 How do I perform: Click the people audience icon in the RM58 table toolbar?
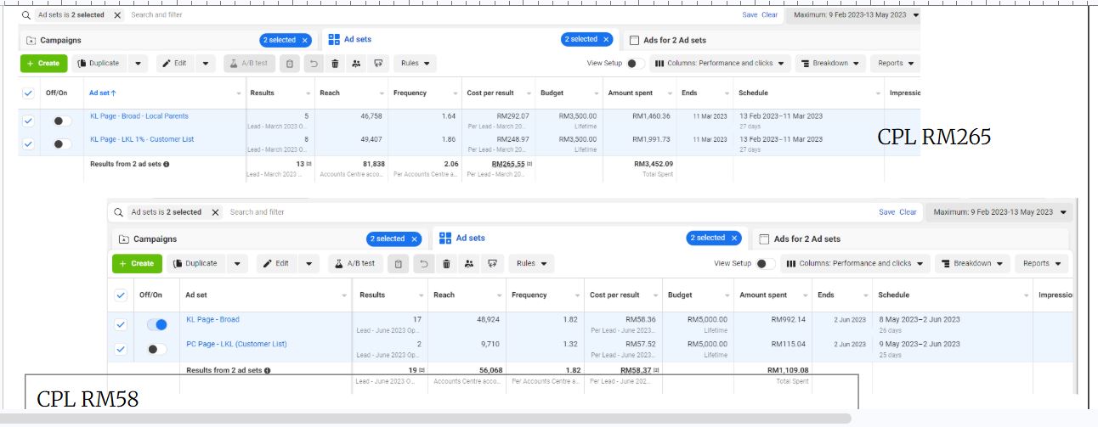pyautogui.click(x=468, y=264)
